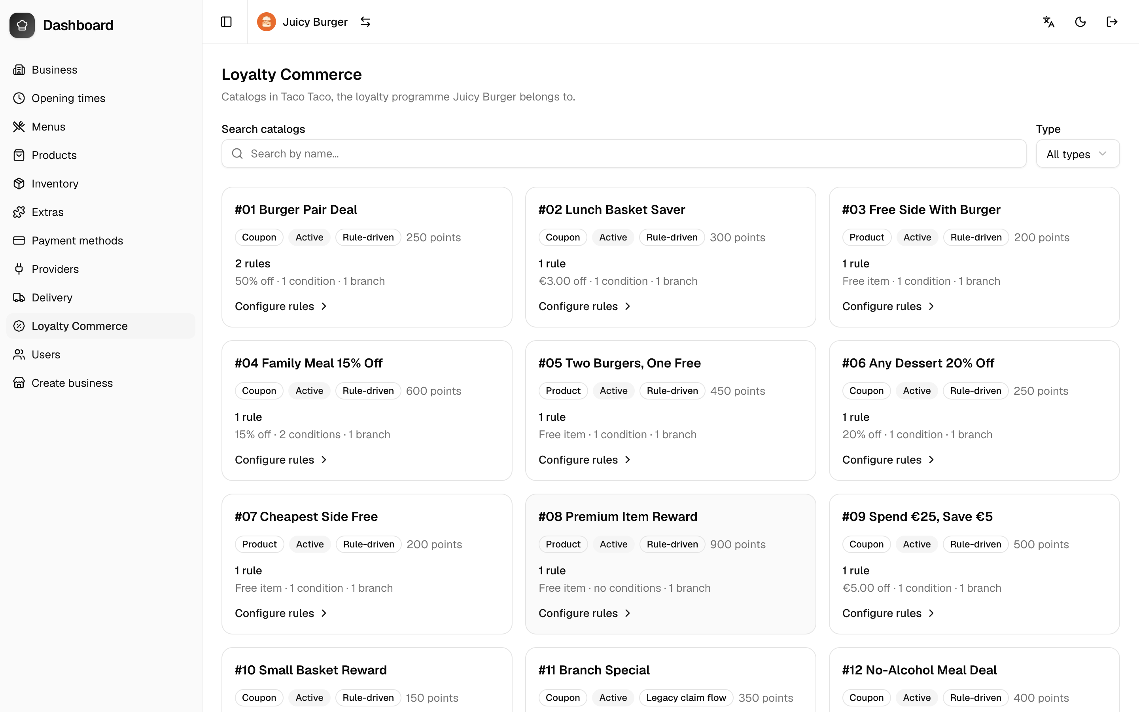
Task: Configure rules for #04 Family Meal 15% Off
Action: click(x=280, y=460)
